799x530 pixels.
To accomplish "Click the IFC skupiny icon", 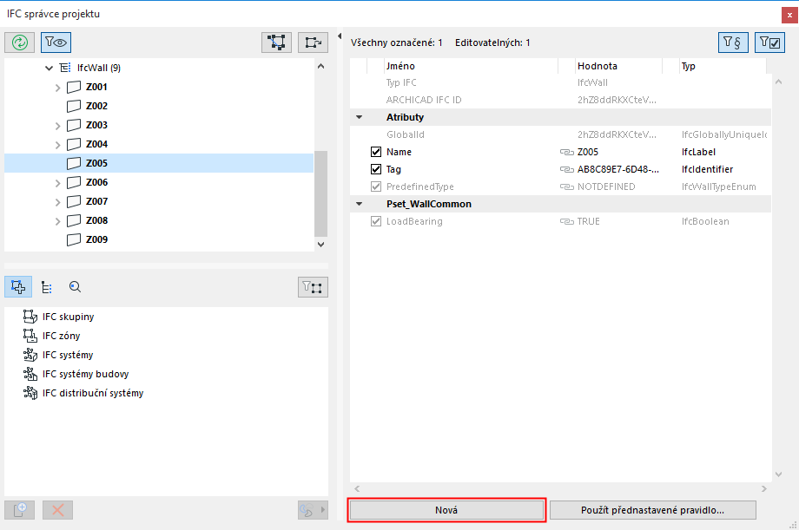I will (x=30, y=317).
